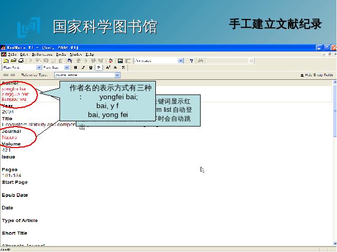Apply Superscript formatting
This screenshot has height=252, width=337.
[108, 68]
